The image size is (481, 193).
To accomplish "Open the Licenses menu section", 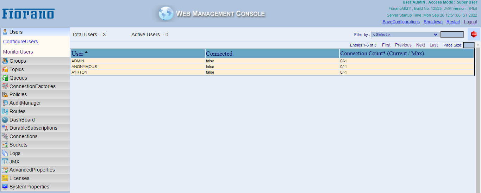I will coord(35,178).
